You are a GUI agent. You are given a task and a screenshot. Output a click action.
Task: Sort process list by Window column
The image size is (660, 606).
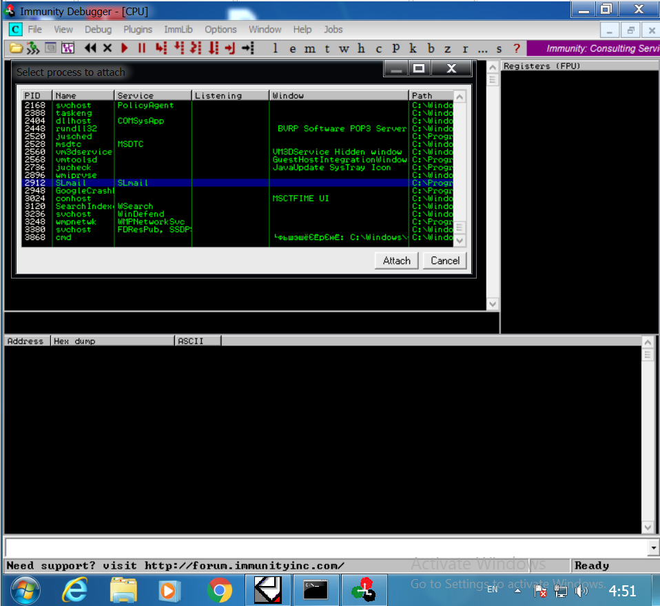click(339, 96)
